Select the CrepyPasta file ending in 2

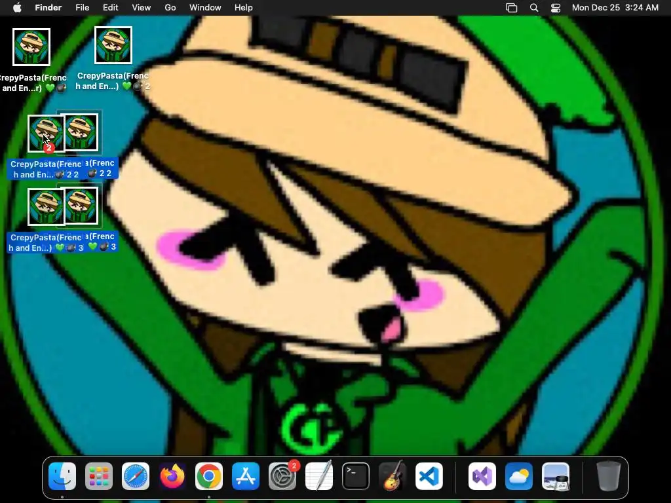pyautogui.click(x=113, y=45)
